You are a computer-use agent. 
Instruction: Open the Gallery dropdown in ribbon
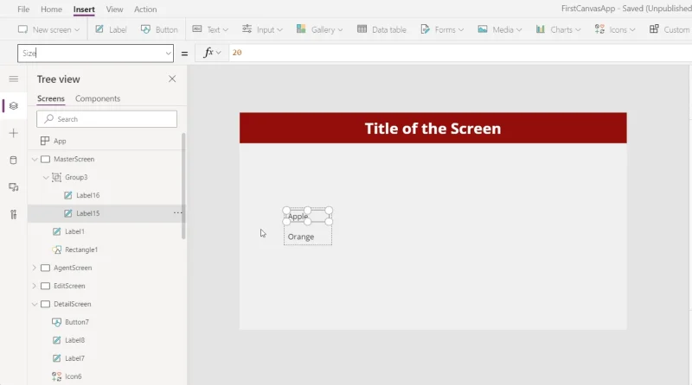[319, 29]
